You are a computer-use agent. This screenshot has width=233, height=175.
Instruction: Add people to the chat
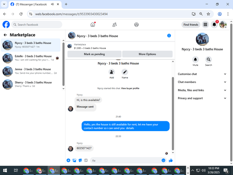point(112,72)
